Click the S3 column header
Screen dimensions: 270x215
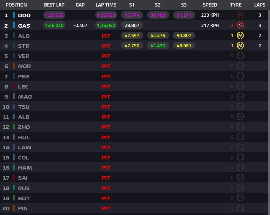[x=184, y=5]
